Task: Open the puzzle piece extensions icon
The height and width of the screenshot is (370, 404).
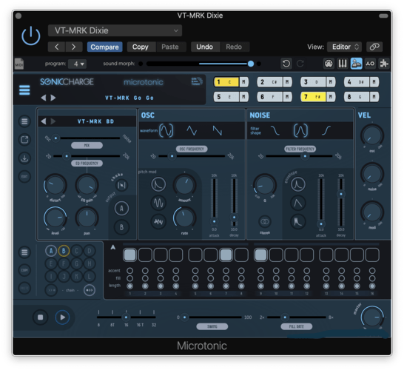Action: tap(384, 64)
